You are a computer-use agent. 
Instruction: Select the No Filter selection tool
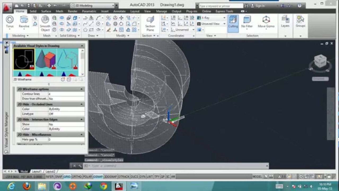tap(247, 22)
